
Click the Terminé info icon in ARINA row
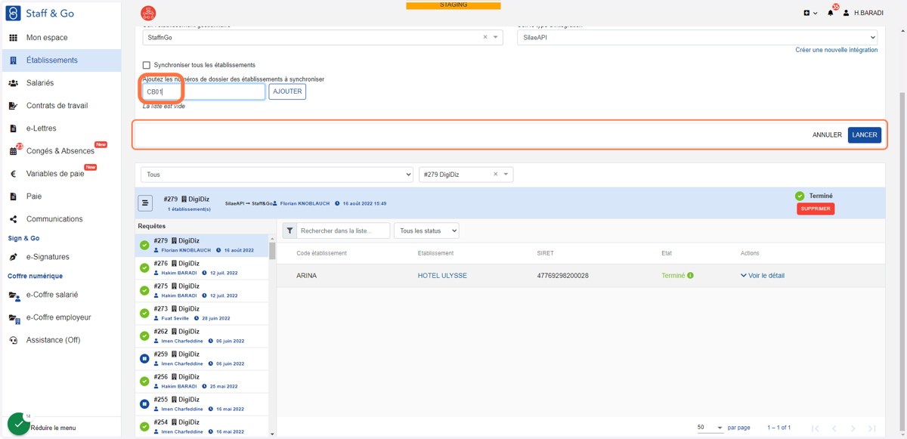(690, 276)
